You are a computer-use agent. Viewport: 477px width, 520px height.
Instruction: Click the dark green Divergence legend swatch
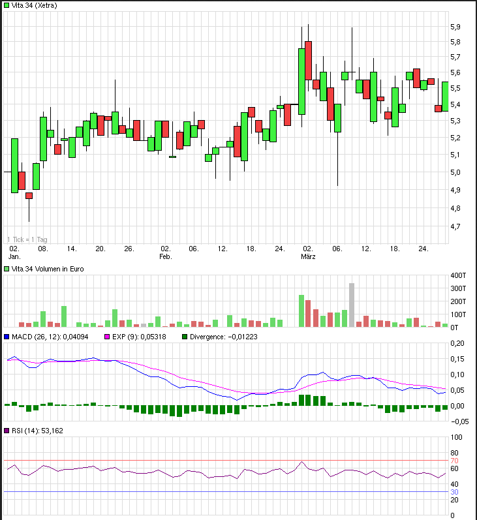click(185, 337)
